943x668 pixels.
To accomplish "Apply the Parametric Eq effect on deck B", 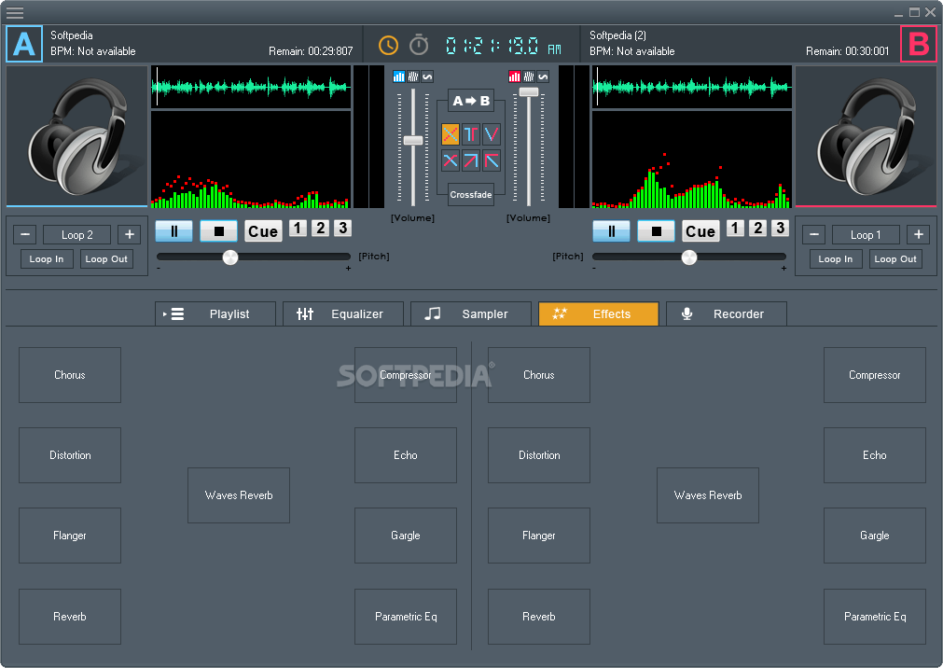I will (874, 617).
